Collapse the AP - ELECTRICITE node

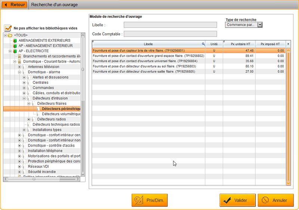(10, 51)
